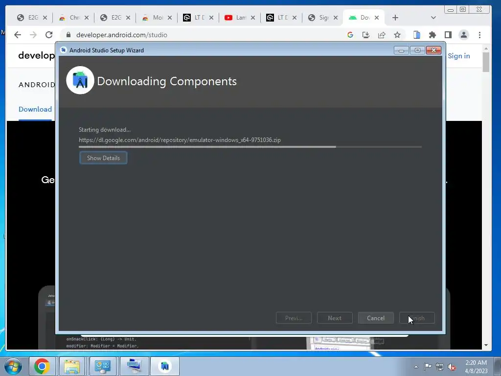Click the disabled Next button in the wizard
501x376 pixels.
point(335,318)
